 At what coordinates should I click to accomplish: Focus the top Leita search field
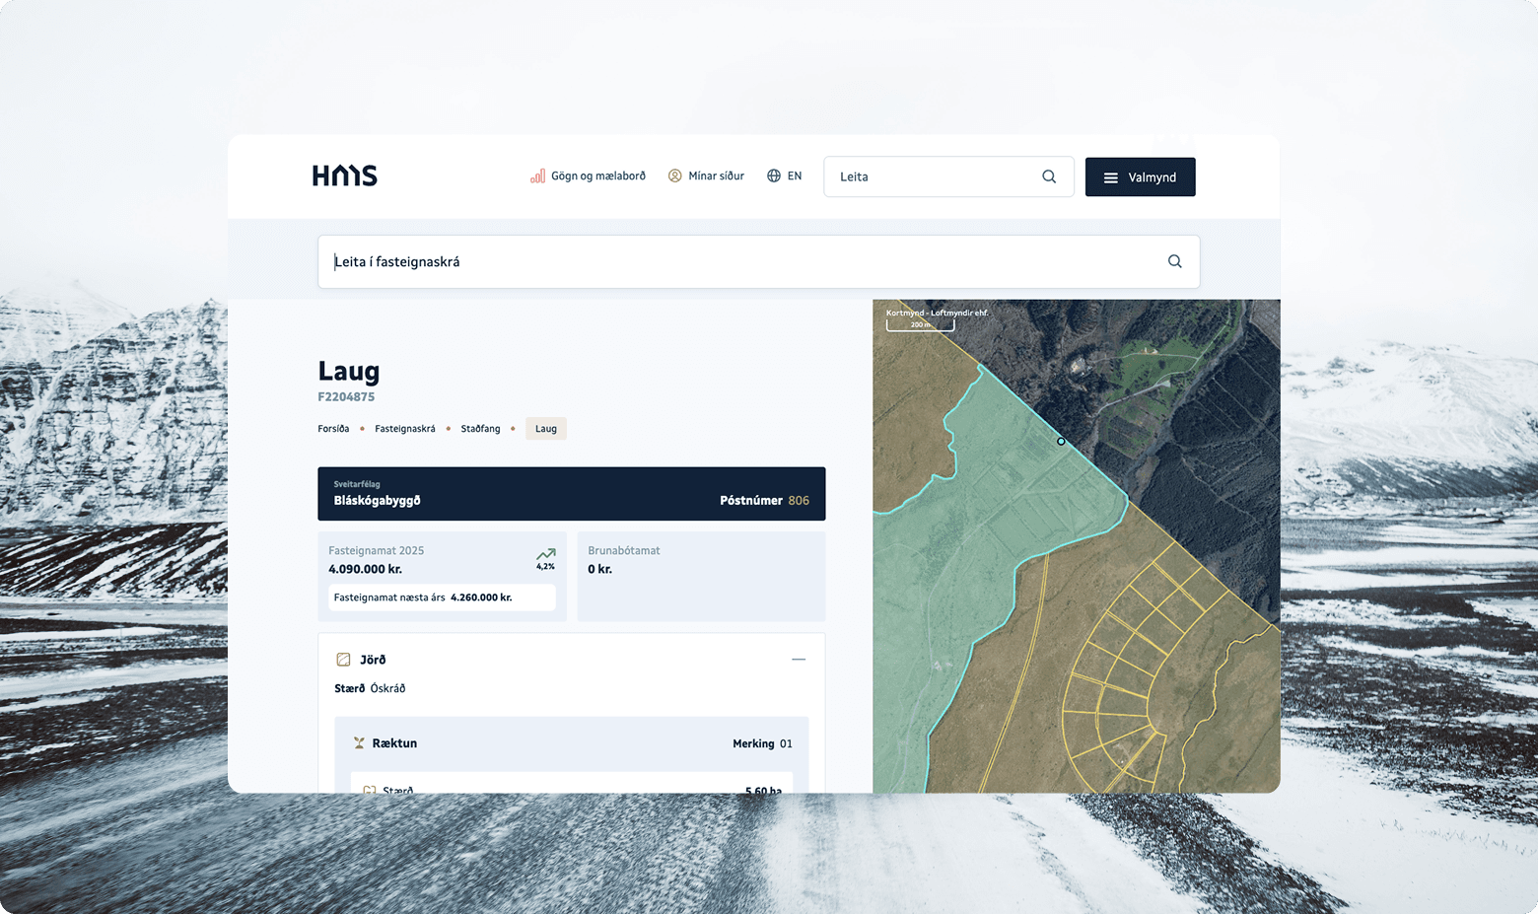(x=948, y=176)
